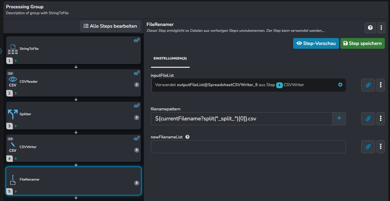390x201 pixels.
Task: Open the three-dot menu next to help
Action: (x=381, y=28)
